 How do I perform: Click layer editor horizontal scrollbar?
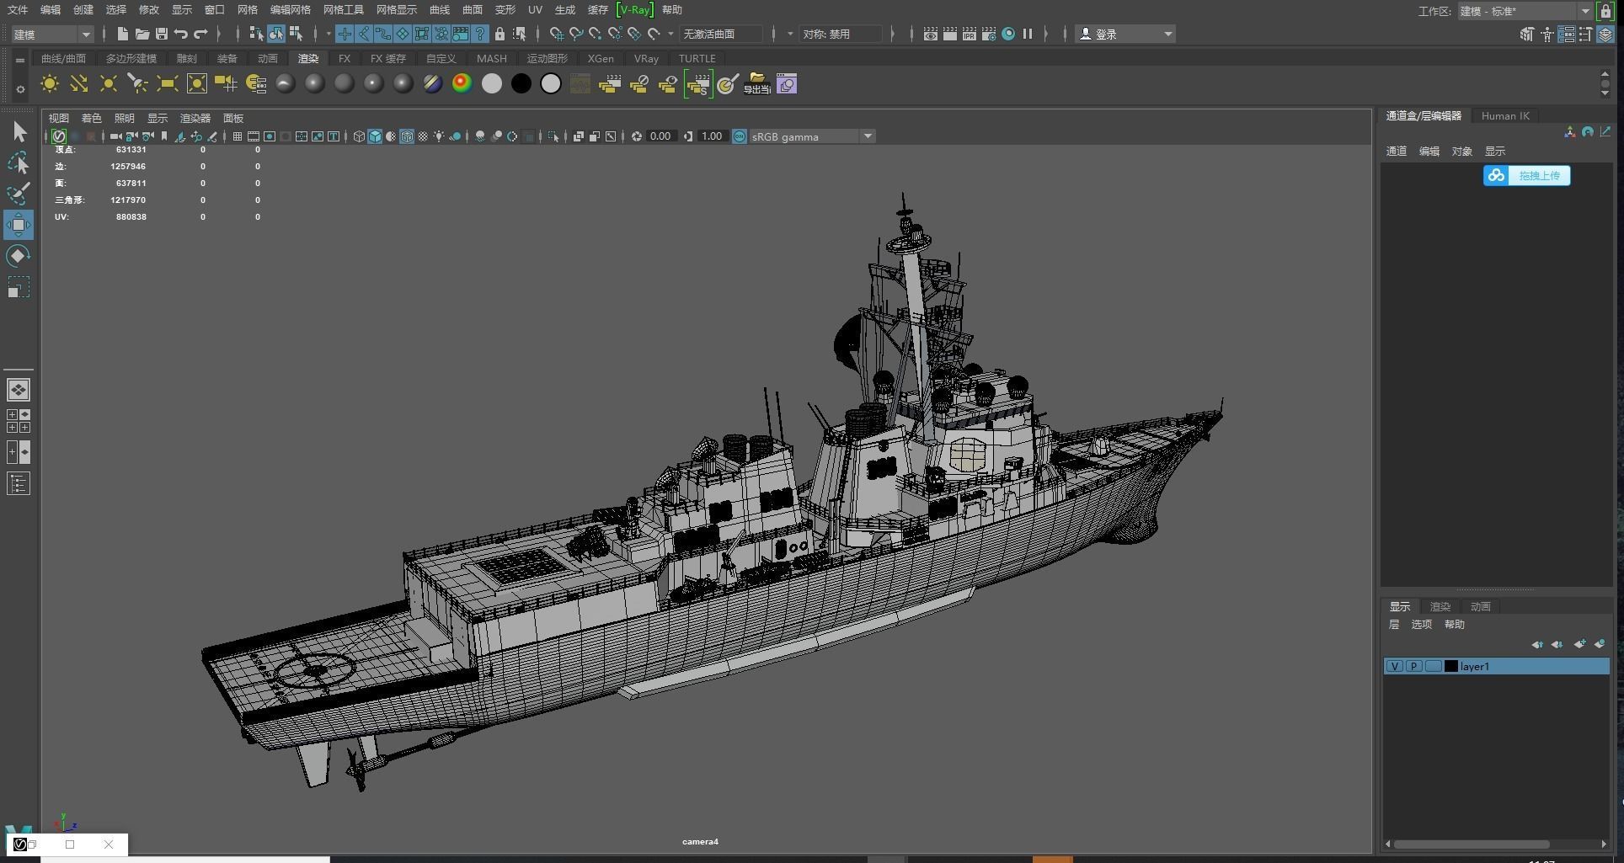point(1472,844)
